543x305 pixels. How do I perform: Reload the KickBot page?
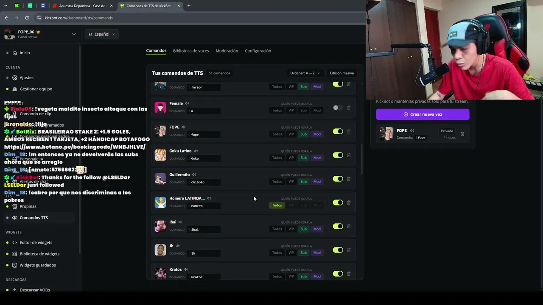tap(27, 18)
